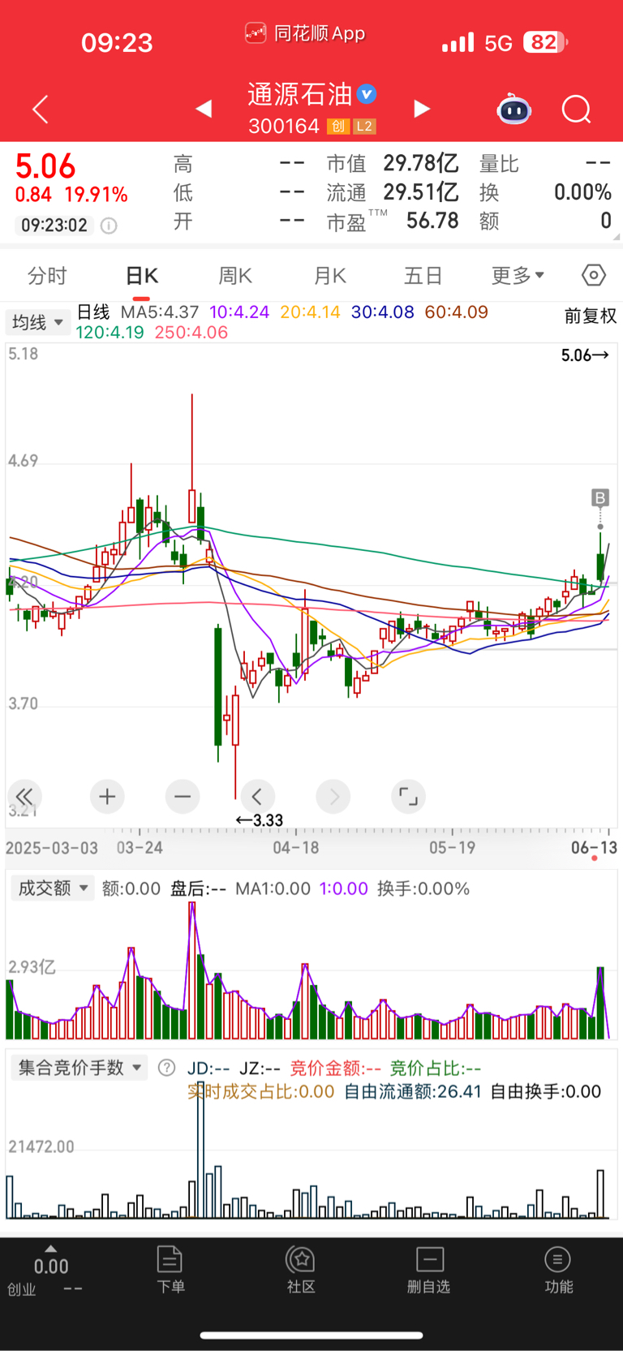Zoom out of the K-line chart with minus

(x=183, y=797)
